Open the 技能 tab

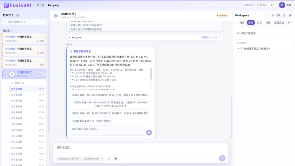pyautogui.click(x=268, y=23)
